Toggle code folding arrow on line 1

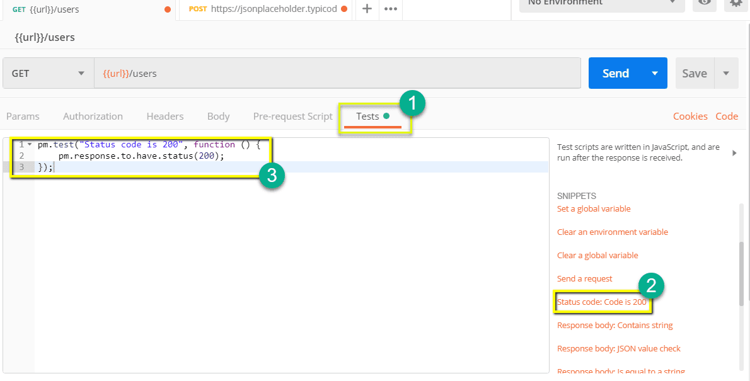[29, 145]
